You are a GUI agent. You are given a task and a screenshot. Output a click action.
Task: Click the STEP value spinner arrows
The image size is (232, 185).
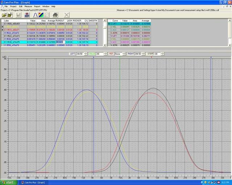coord(162,53)
